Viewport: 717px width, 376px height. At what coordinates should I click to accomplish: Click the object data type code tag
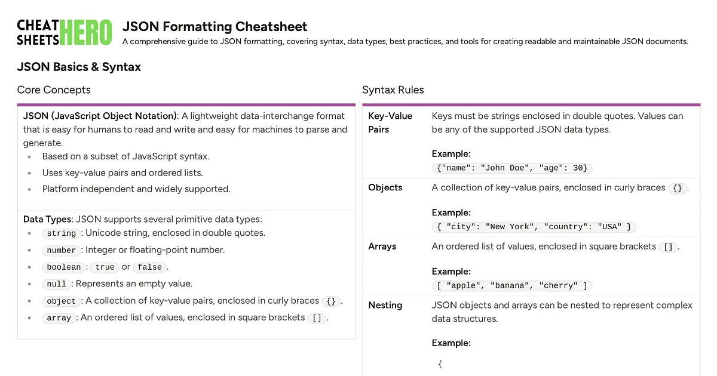pos(62,301)
